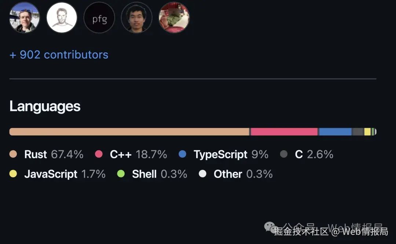Click the Rust 67.4% language link

click(x=47, y=154)
